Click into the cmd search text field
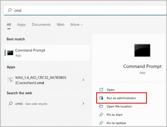 (85, 10)
